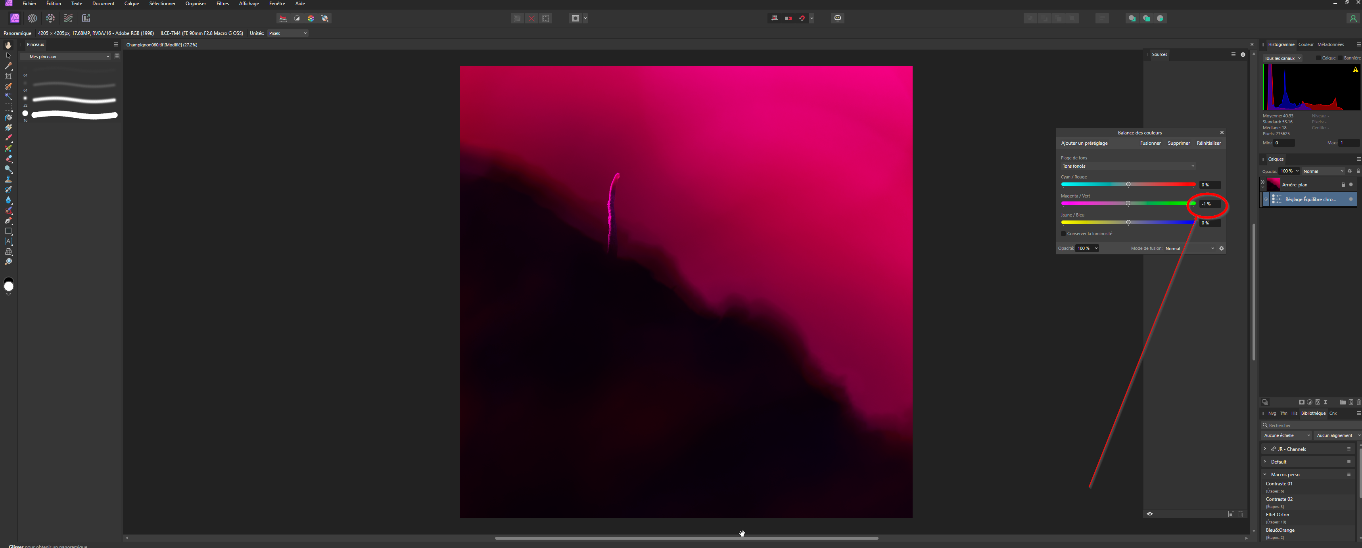Open the Fichier menu
The height and width of the screenshot is (548, 1362).
30,4
